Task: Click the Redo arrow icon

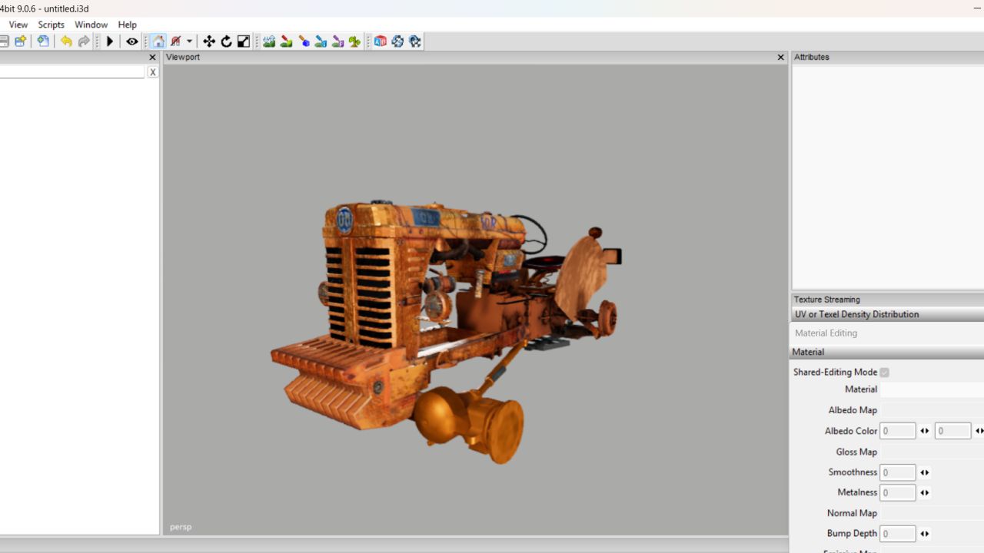Action: [x=84, y=41]
